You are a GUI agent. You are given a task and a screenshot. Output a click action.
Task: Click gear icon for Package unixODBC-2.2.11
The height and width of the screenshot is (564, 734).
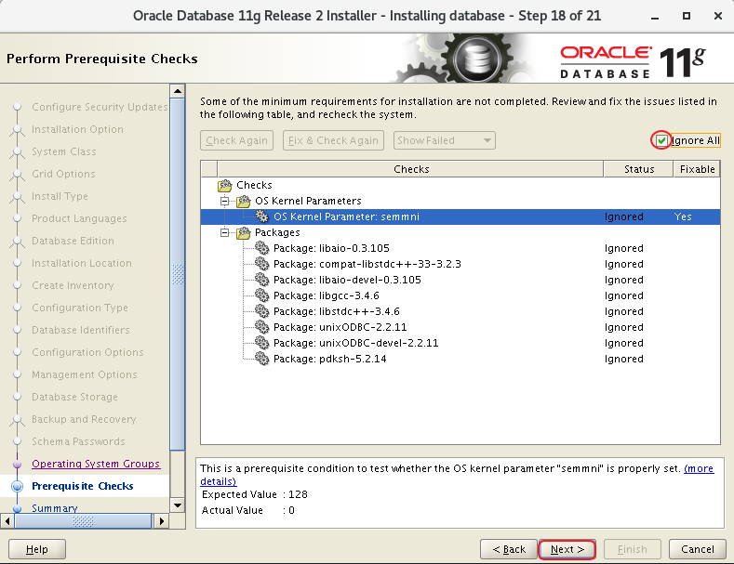tap(262, 327)
